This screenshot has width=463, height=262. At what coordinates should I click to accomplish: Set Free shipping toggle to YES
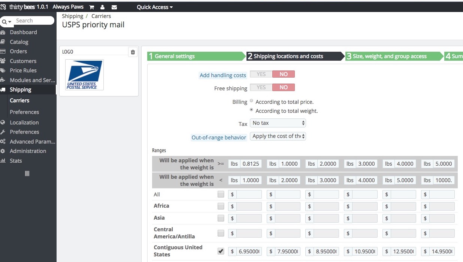click(x=261, y=87)
